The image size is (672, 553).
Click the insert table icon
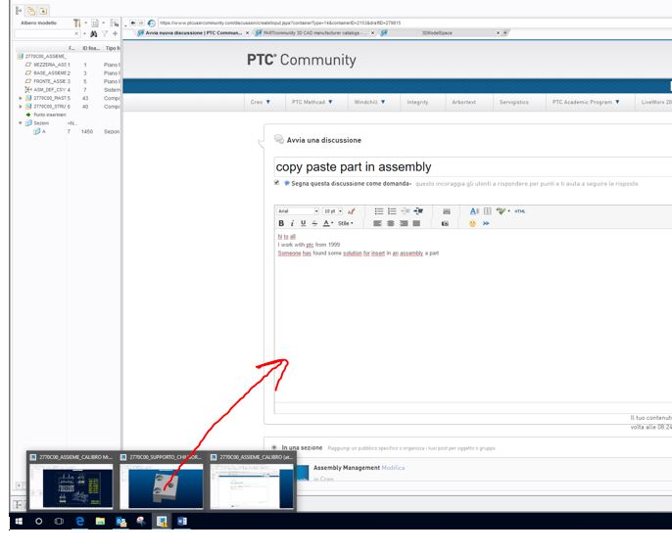point(487,211)
